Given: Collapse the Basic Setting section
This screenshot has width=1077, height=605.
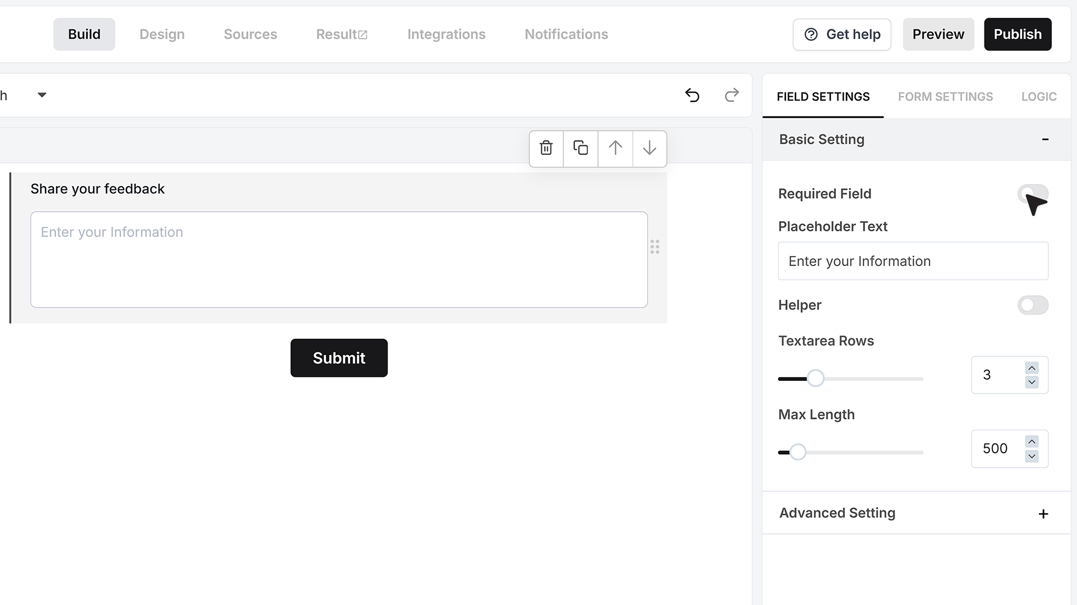Looking at the screenshot, I should 1045,139.
